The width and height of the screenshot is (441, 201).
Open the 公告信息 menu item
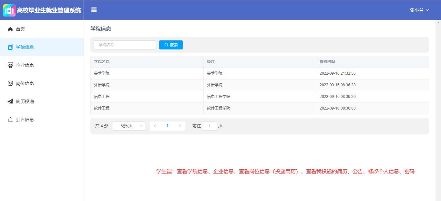25,120
